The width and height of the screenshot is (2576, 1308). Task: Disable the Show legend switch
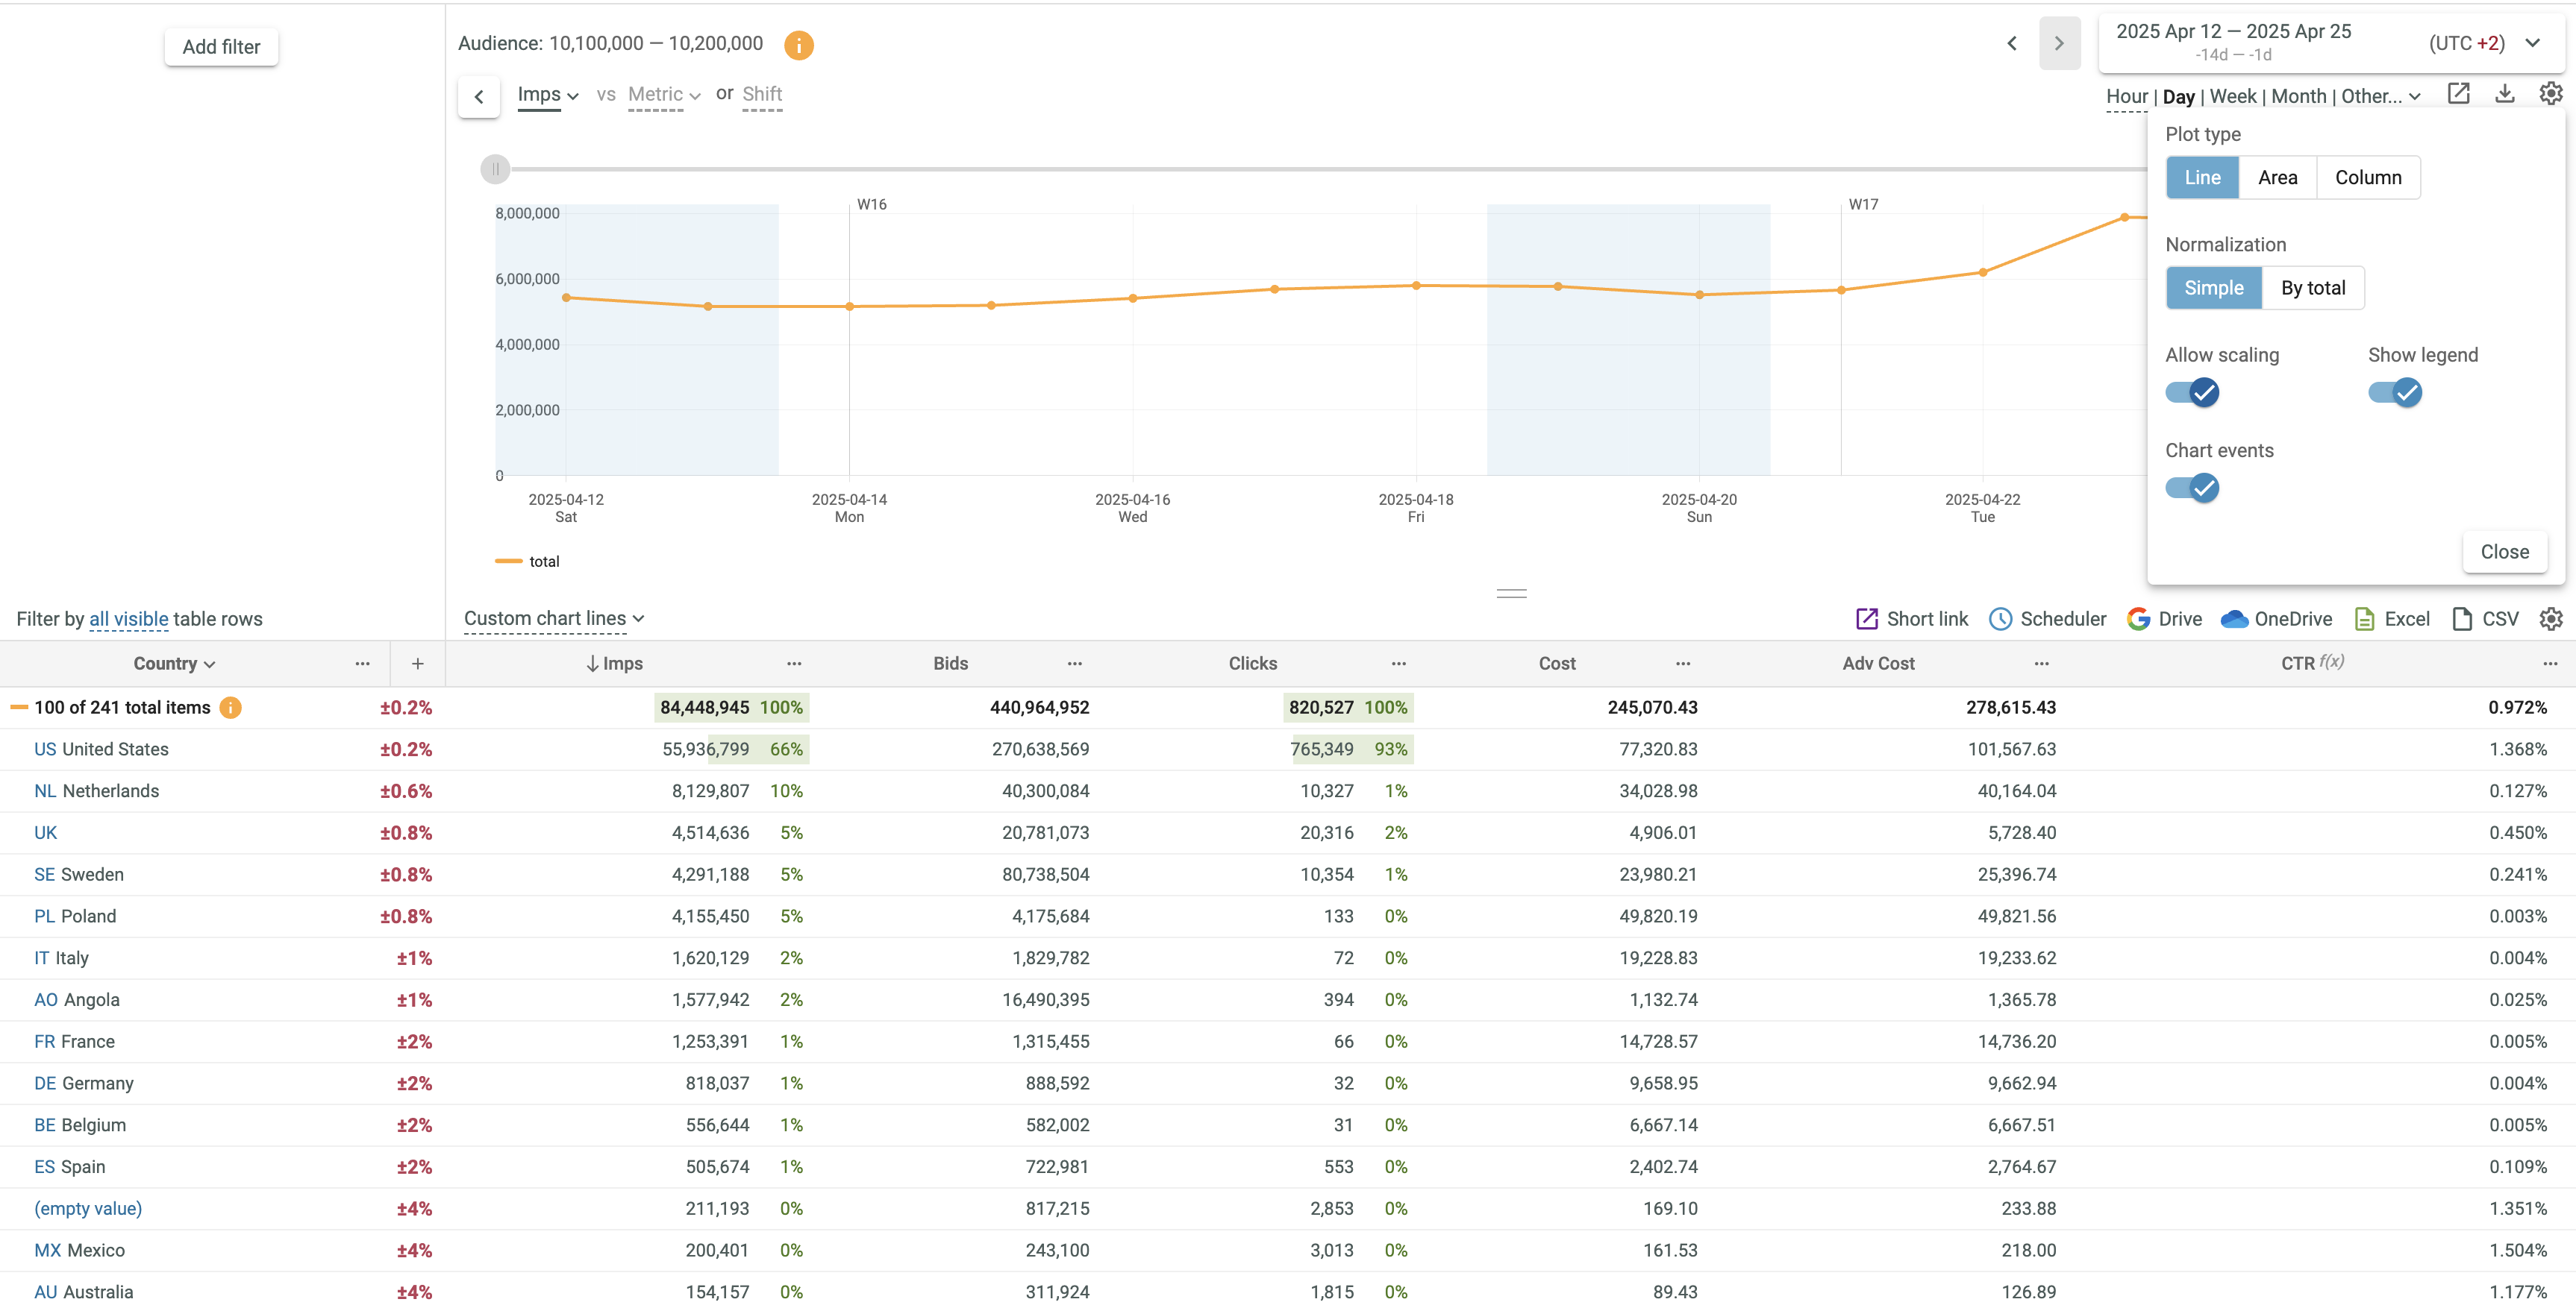[2394, 393]
